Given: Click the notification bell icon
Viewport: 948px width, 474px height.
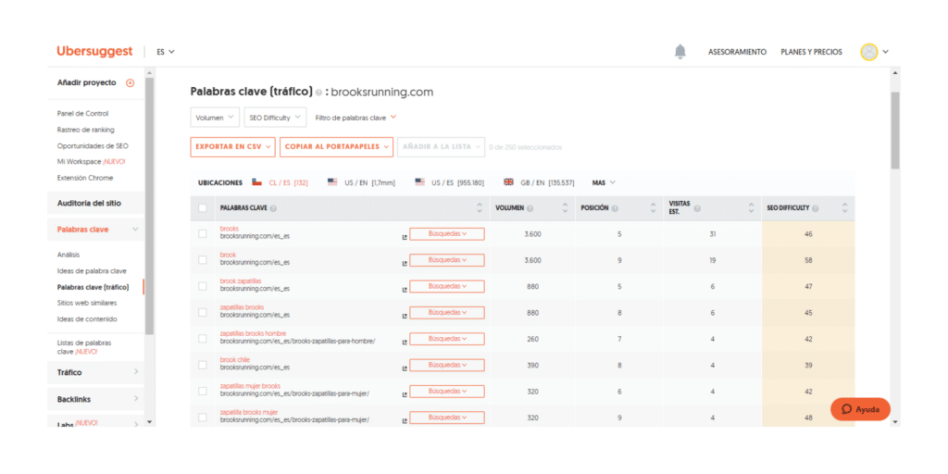Looking at the screenshot, I should click(x=680, y=52).
